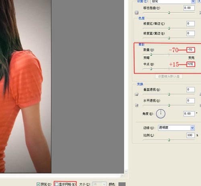The width and height of the screenshot is (201, 186).
Task: Click the 变换 transform section label
Action: click(140, 84)
